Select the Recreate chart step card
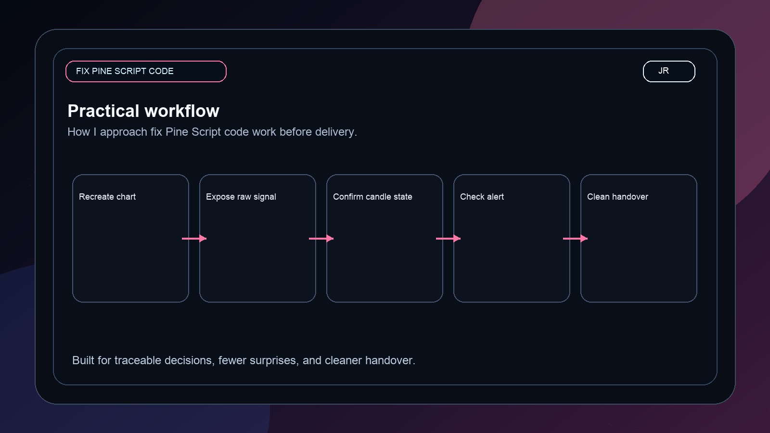This screenshot has width=770, height=433. [130, 238]
